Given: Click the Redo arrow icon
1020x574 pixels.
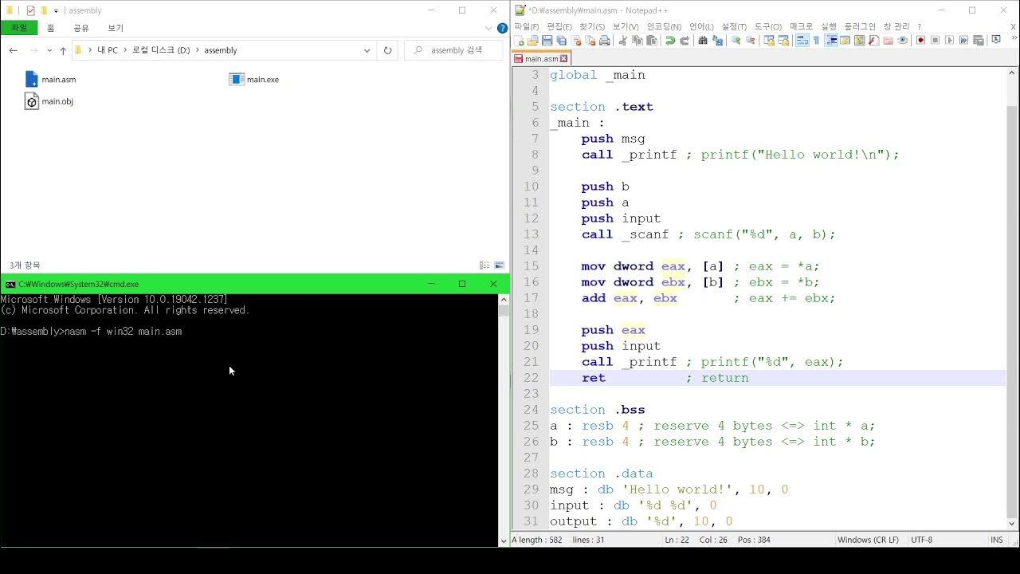Looking at the screenshot, I should [685, 40].
